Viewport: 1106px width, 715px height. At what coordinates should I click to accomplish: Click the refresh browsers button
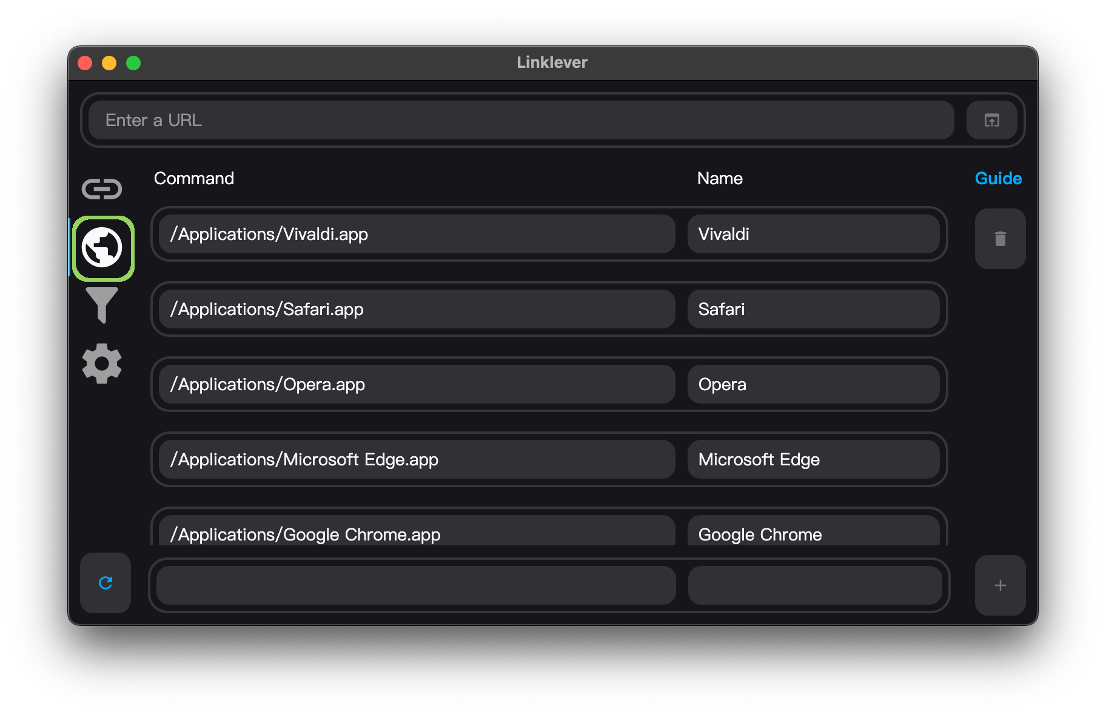(x=106, y=583)
